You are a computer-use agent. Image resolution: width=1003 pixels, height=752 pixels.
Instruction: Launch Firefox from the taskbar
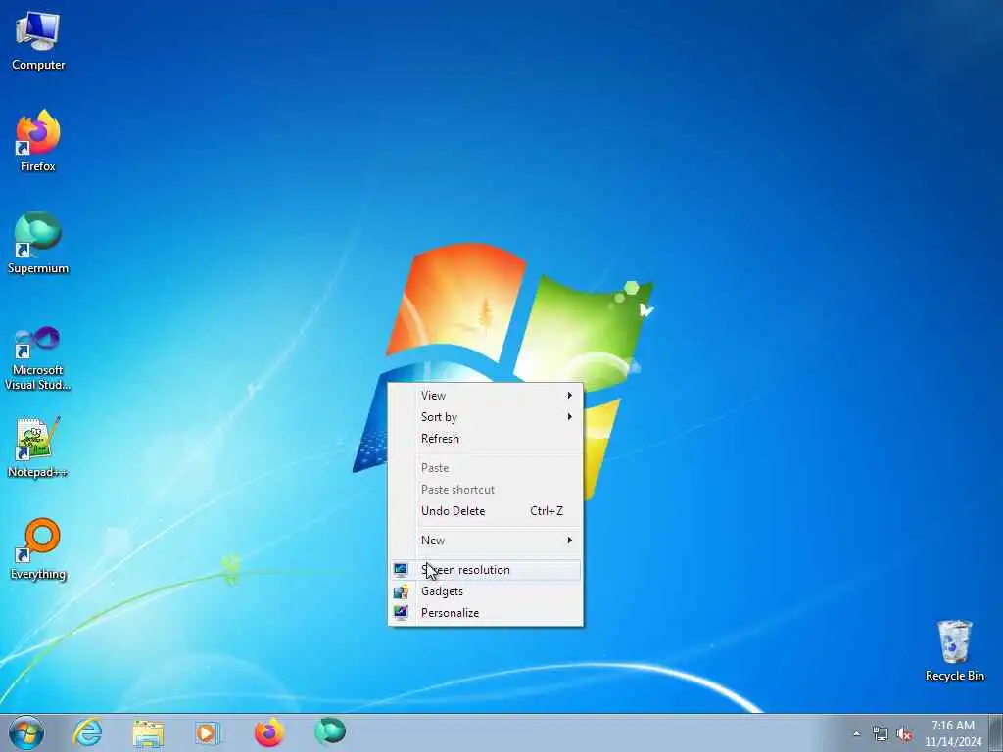(268, 732)
